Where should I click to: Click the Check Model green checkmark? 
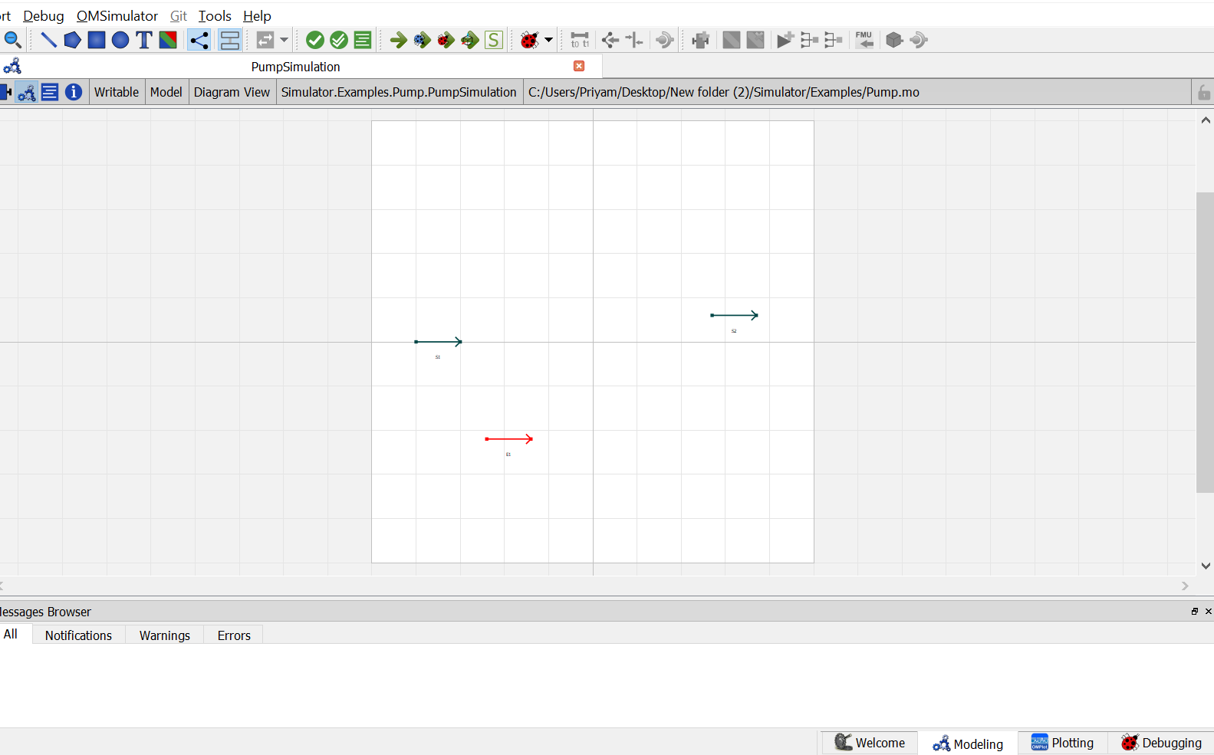click(314, 40)
